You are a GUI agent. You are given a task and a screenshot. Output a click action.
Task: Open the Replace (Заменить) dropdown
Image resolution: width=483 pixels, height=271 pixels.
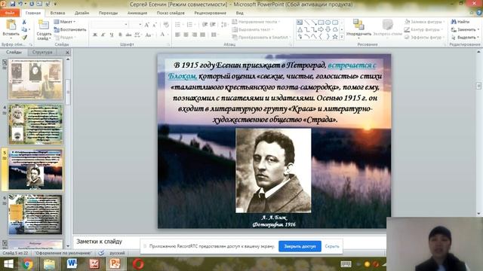click(x=465, y=29)
